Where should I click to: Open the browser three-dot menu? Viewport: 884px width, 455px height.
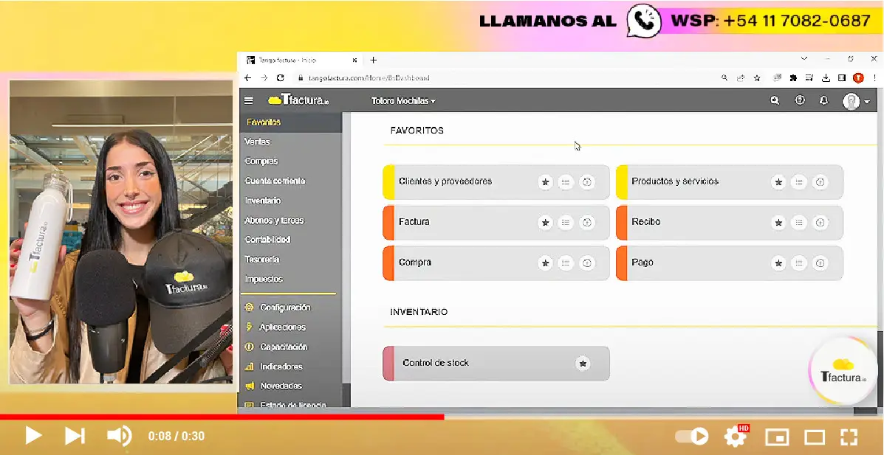coord(874,77)
